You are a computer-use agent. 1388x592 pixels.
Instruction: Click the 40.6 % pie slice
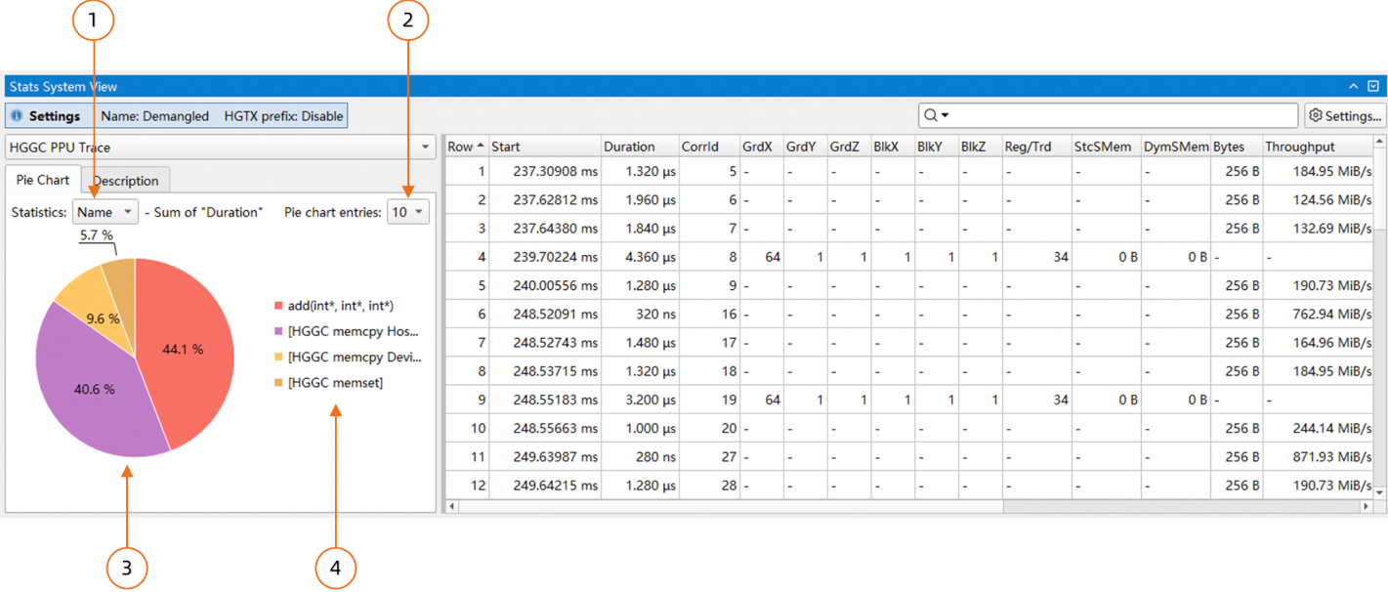click(x=93, y=391)
